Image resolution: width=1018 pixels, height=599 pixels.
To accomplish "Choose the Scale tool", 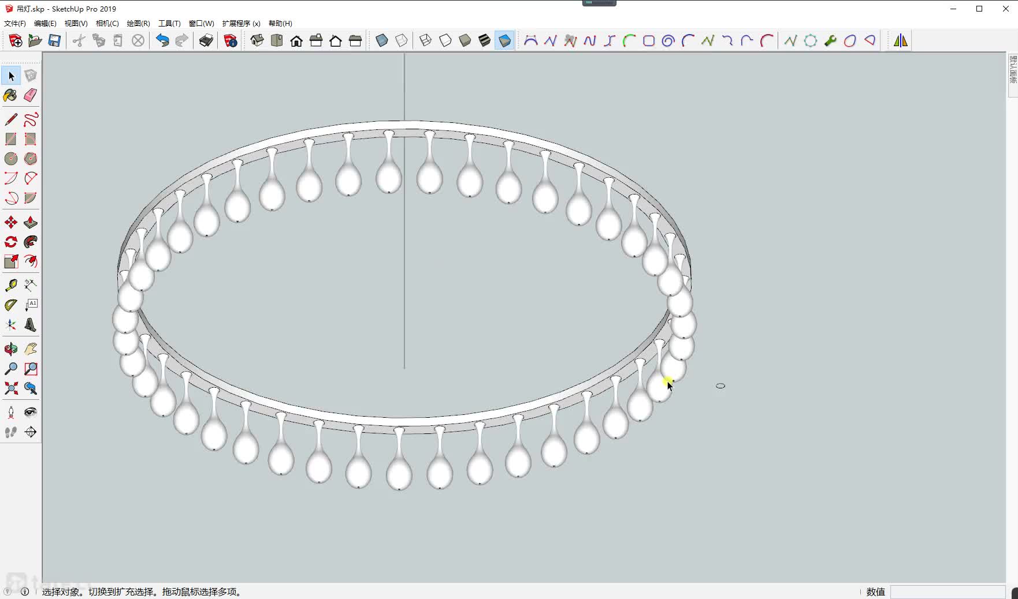I will 11,261.
